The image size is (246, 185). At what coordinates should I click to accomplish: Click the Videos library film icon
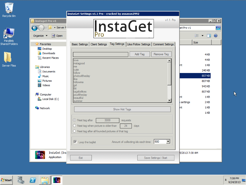pos(40,85)
